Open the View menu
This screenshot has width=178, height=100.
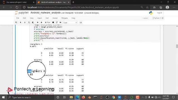point(32,18)
